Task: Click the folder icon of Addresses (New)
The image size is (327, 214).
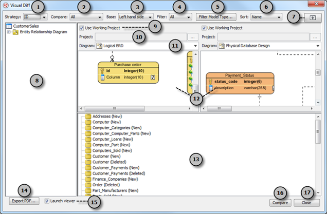Action: point(88,116)
